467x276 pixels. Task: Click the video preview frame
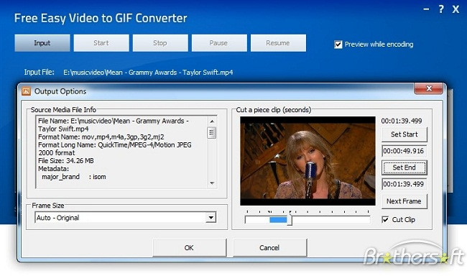pyautogui.click(x=308, y=161)
